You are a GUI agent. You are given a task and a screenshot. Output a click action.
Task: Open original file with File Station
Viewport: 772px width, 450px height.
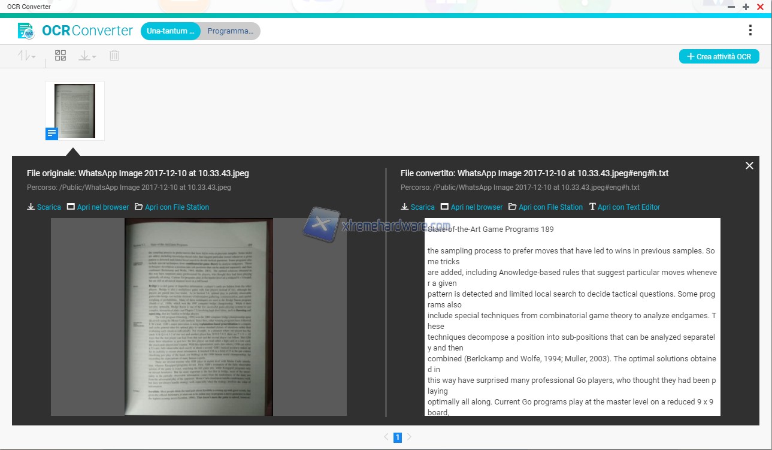point(172,207)
